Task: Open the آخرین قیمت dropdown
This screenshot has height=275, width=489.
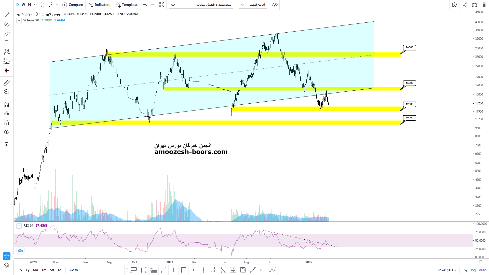Action: click(253, 5)
